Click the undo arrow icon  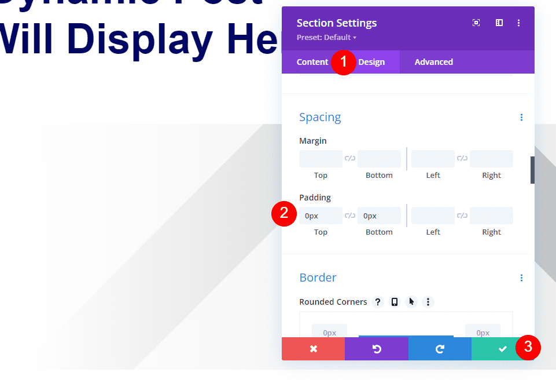click(x=377, y=348)
